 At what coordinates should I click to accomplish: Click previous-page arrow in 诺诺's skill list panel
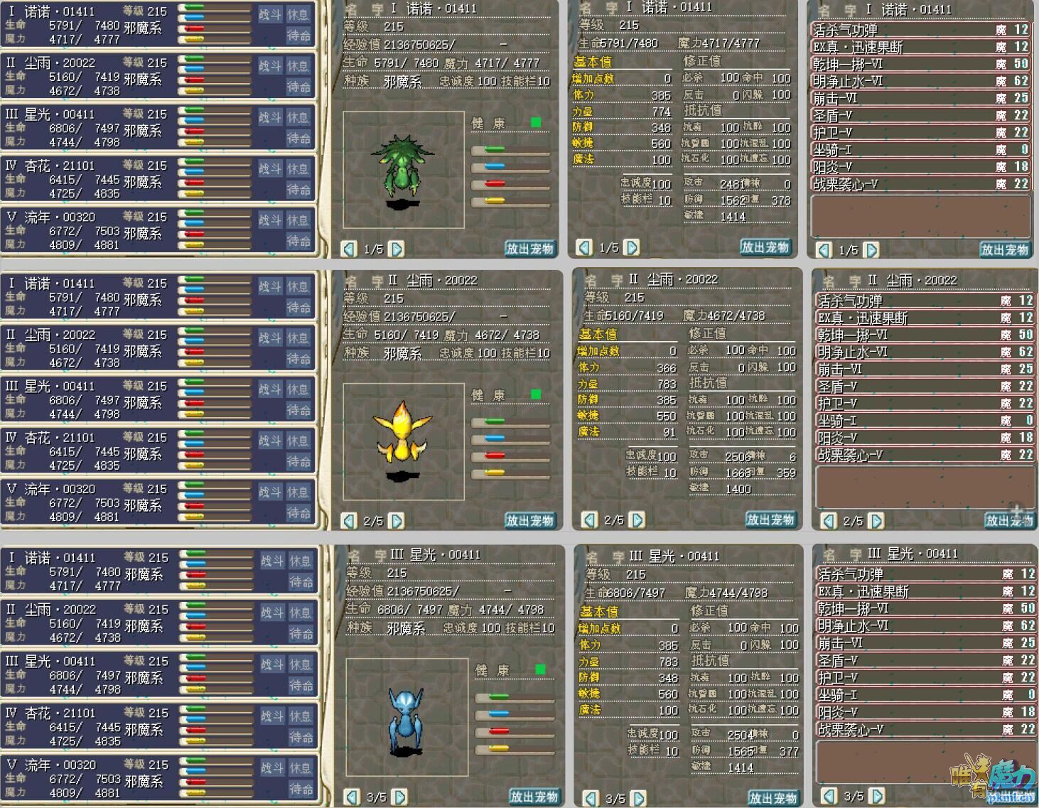(824, 250)
